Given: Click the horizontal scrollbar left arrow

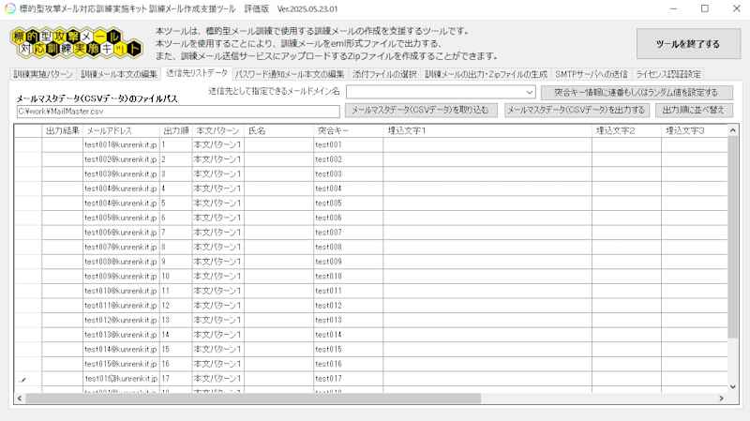Looking at the screenshot, I should tap(20, 398).
